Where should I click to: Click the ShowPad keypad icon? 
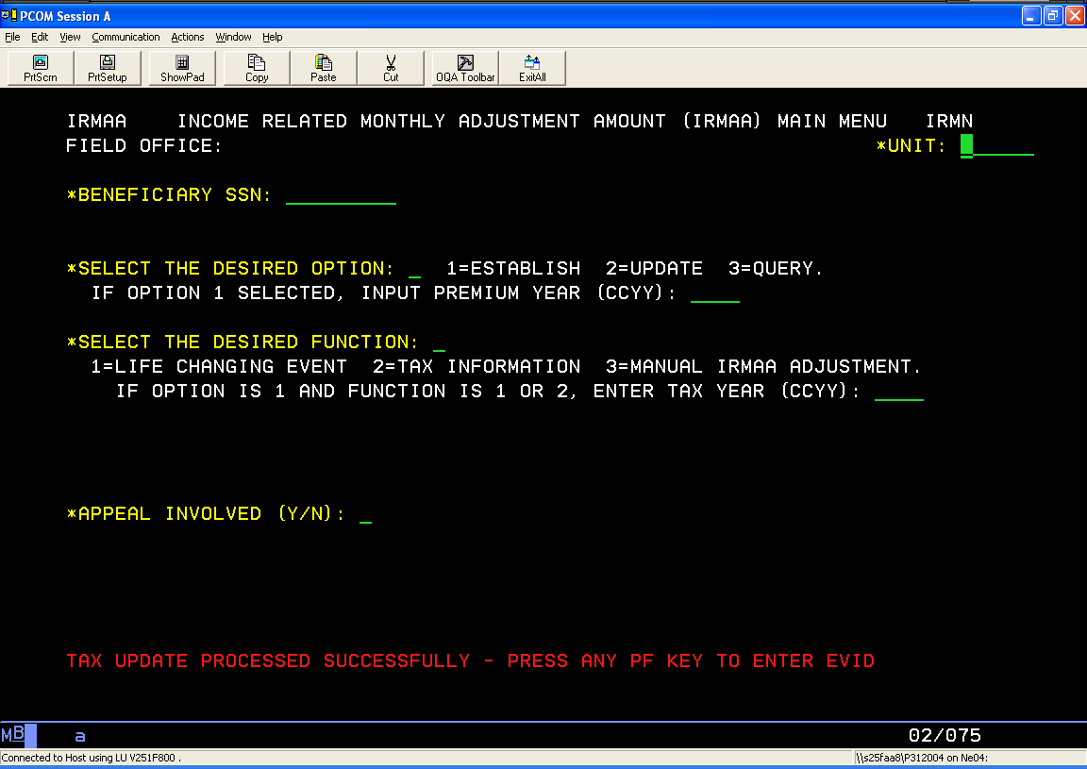[182, 68]
